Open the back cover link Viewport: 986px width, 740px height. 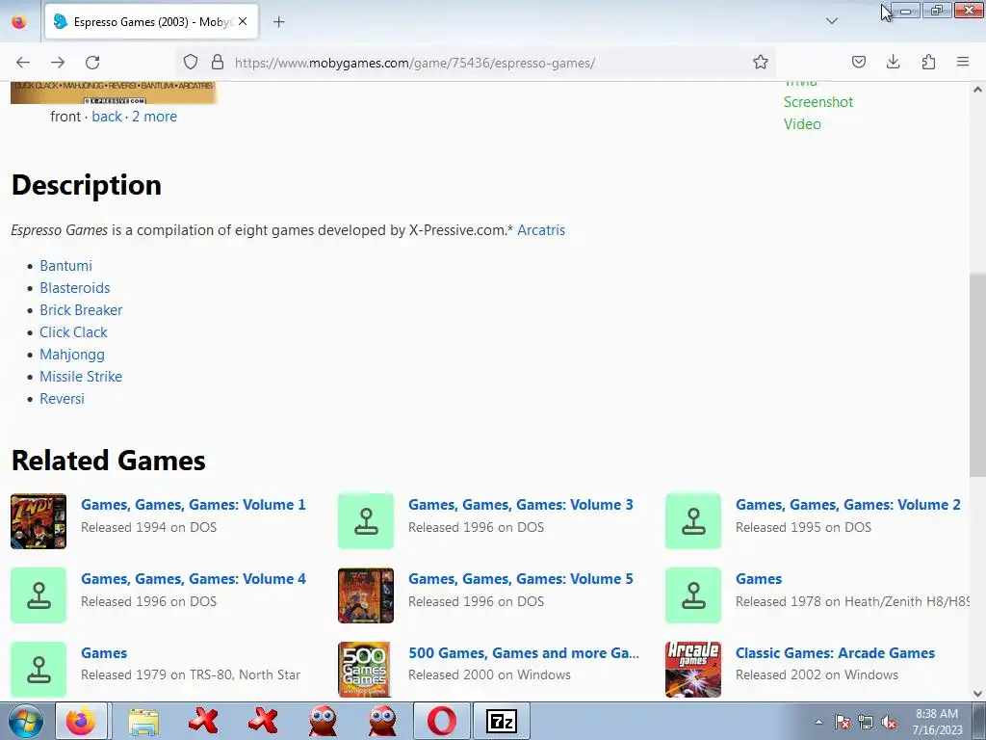[x=107, y=117]
